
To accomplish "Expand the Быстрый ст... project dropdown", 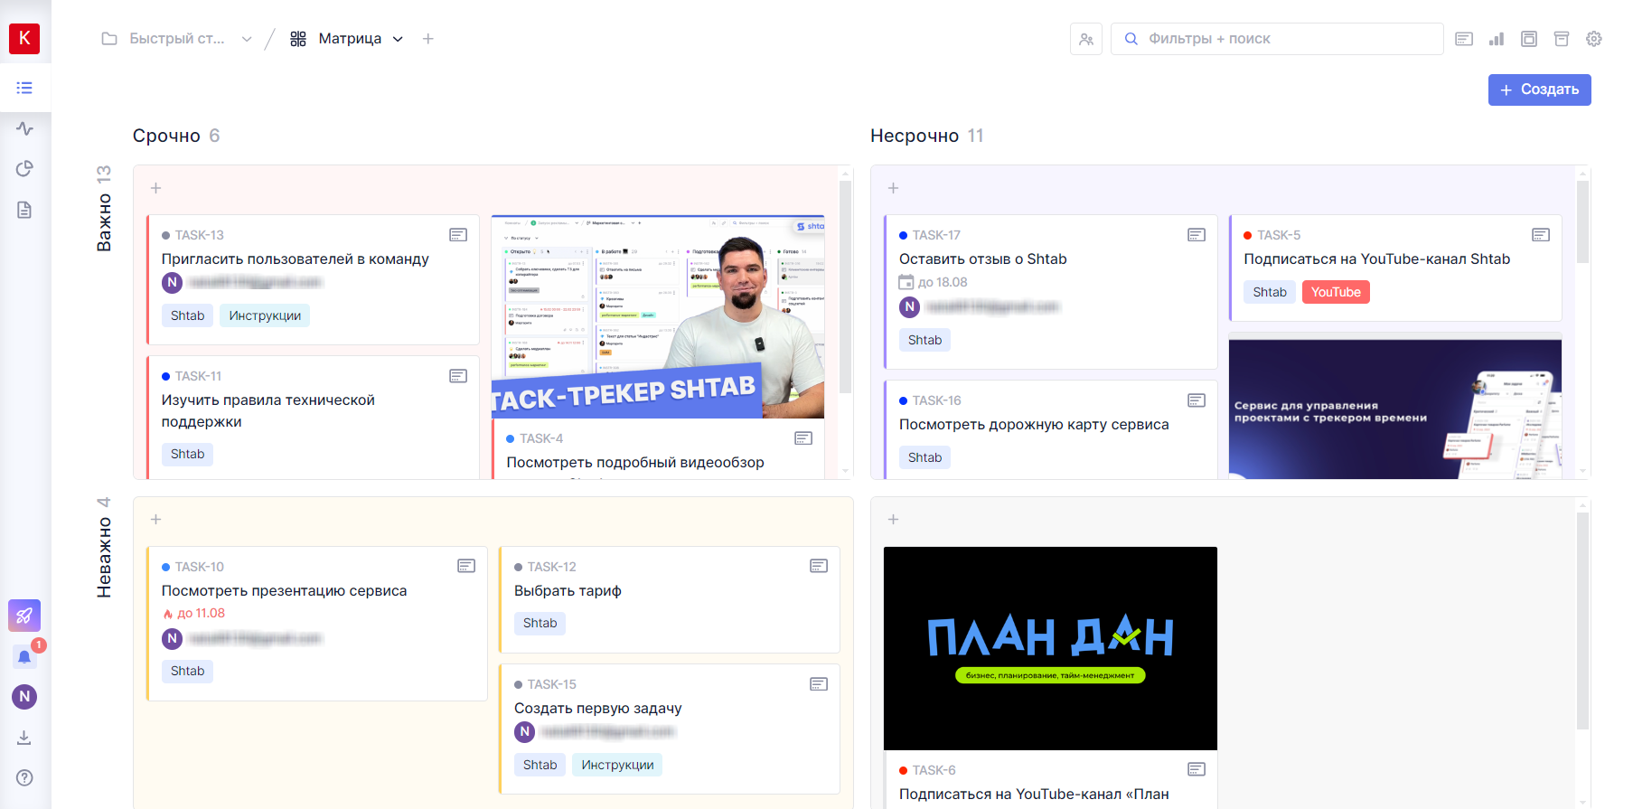I will (247, 39).
